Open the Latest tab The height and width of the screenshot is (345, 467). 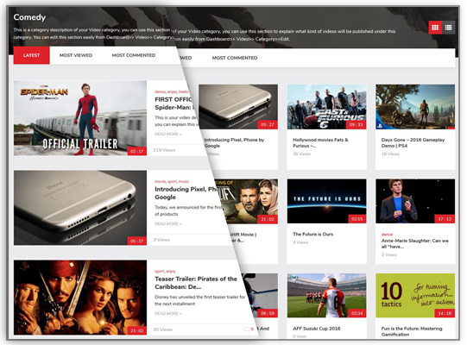click(32, 55)
